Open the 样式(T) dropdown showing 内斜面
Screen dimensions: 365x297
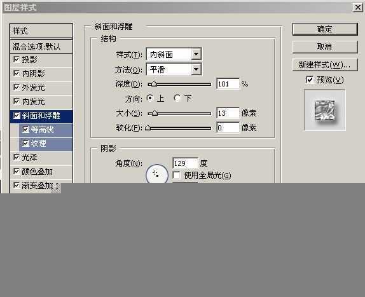(174, 54)
